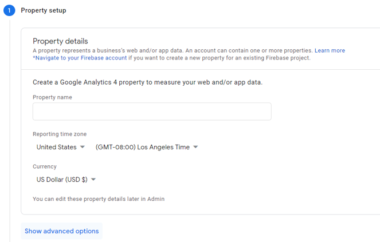
Task: Click the step 1 circle icon
Action: [x=9, y=10]
